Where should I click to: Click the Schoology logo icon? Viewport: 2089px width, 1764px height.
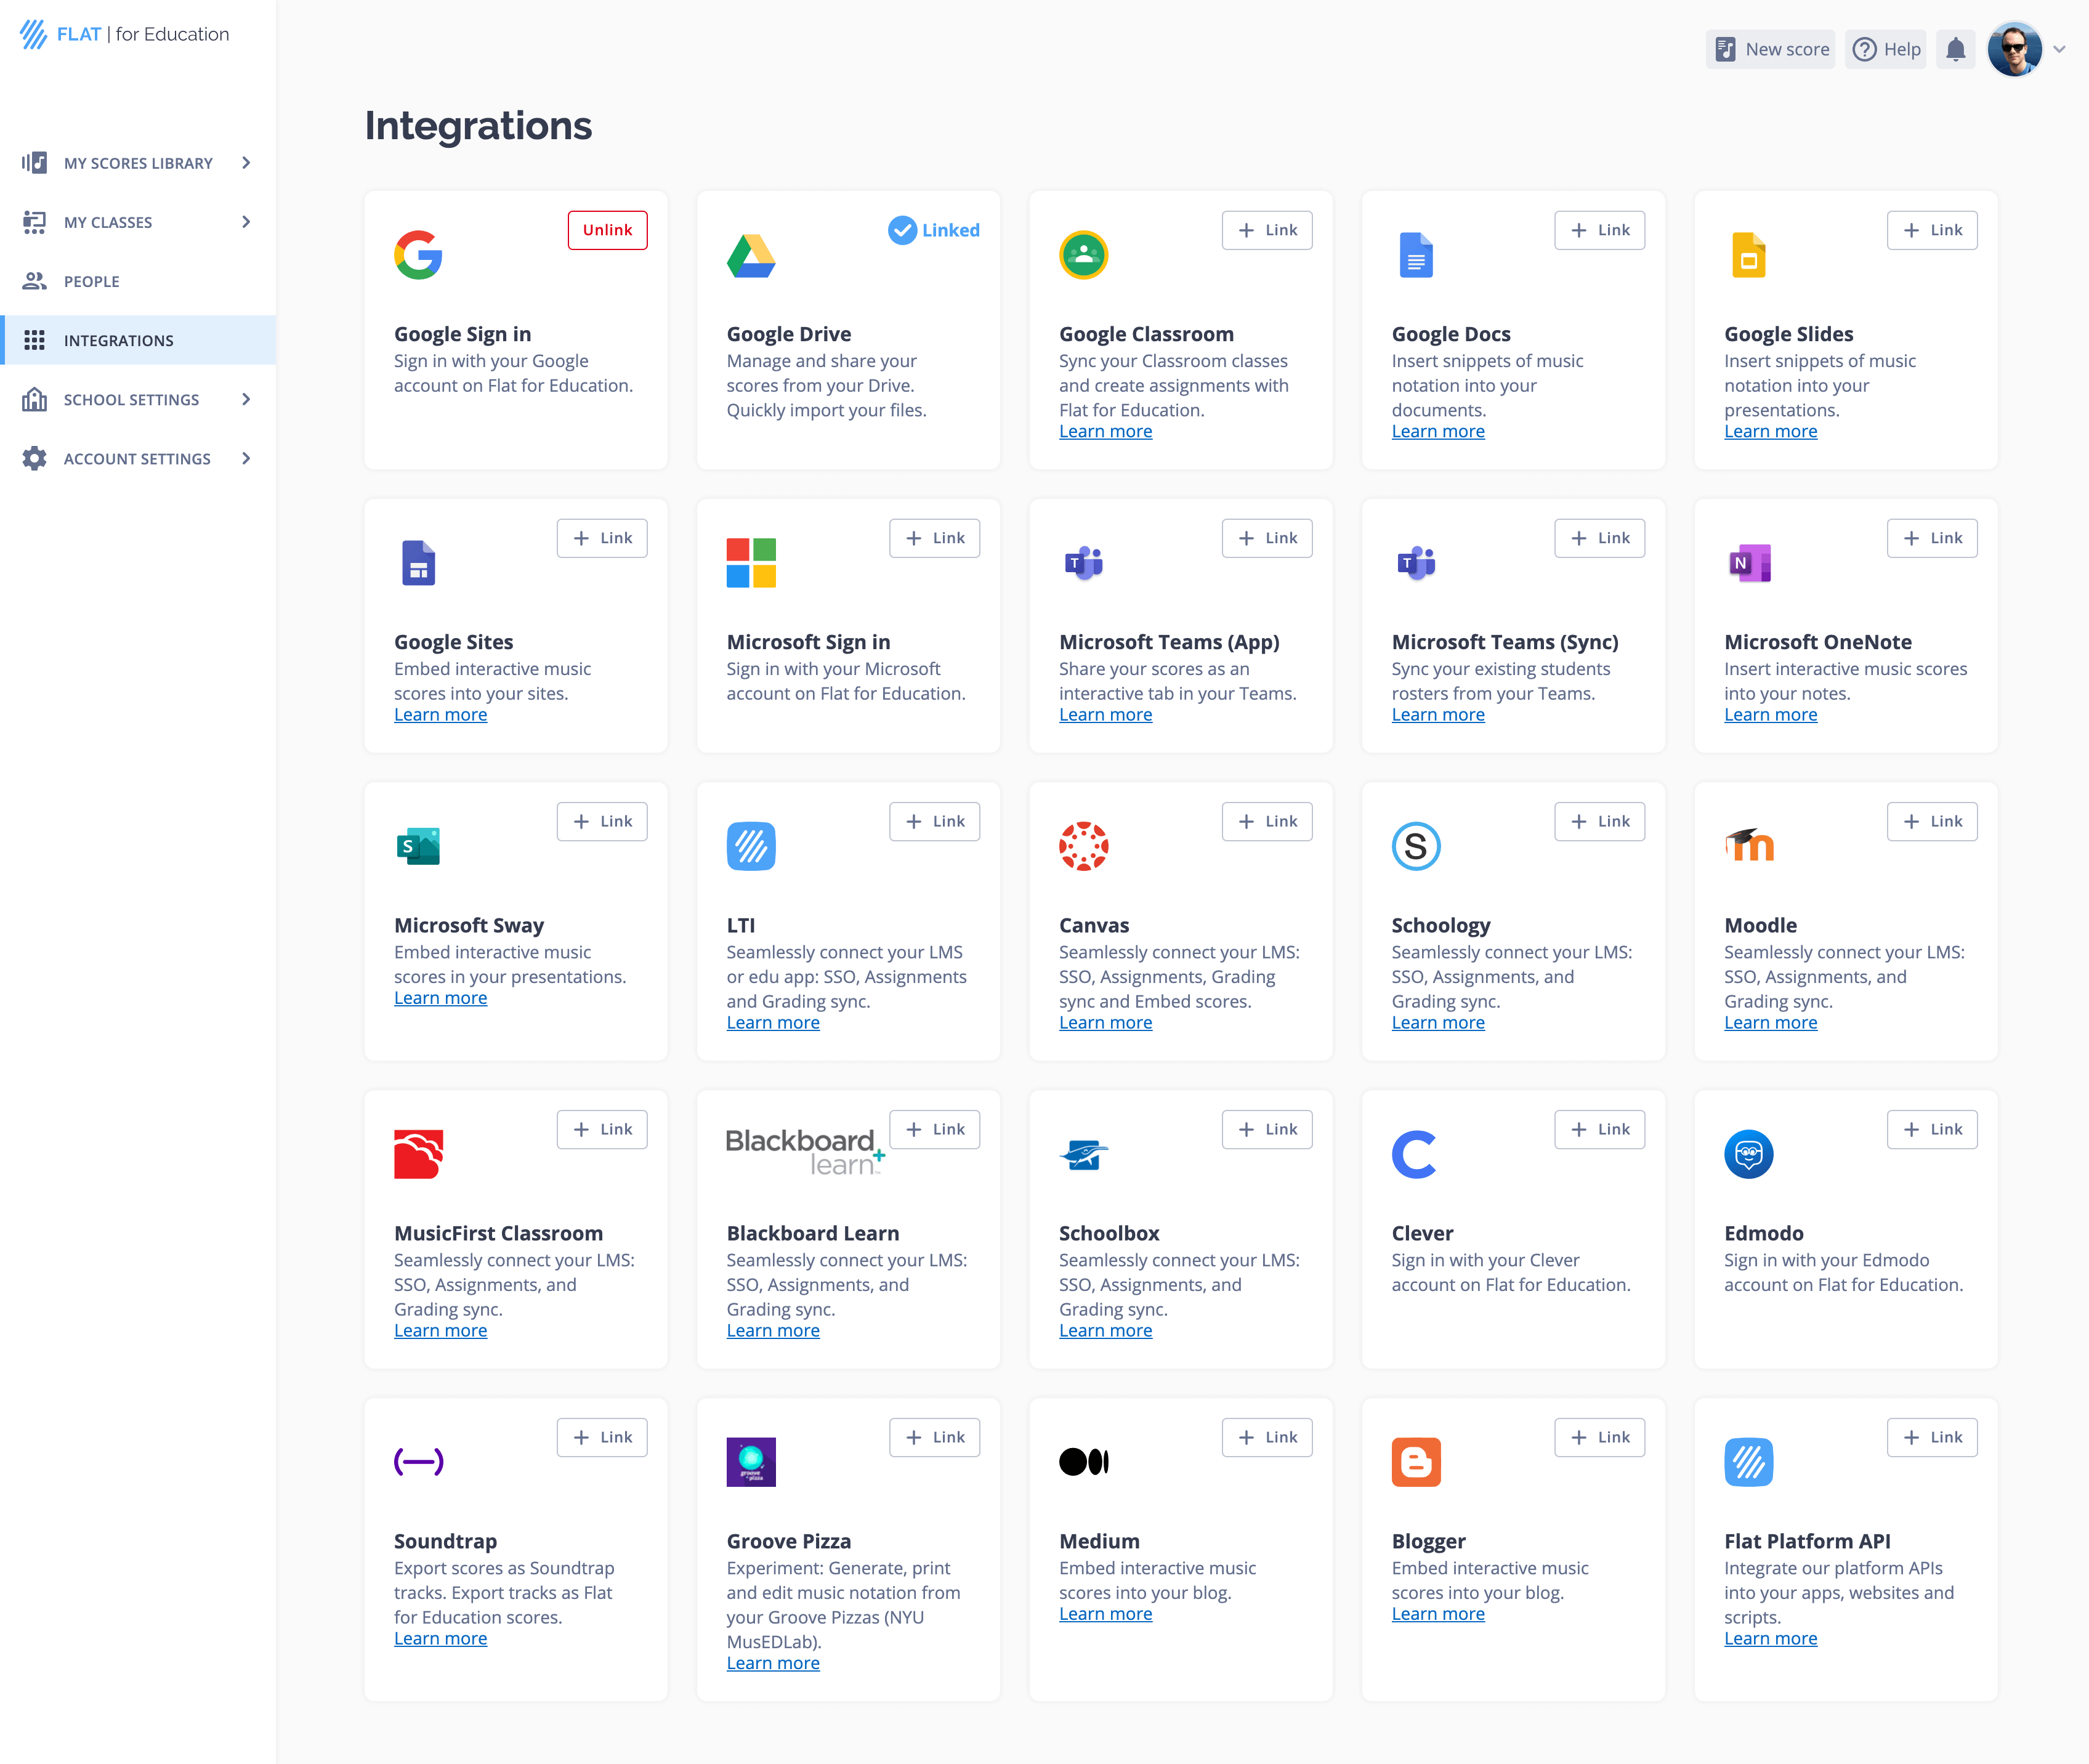pos(1416,846)
